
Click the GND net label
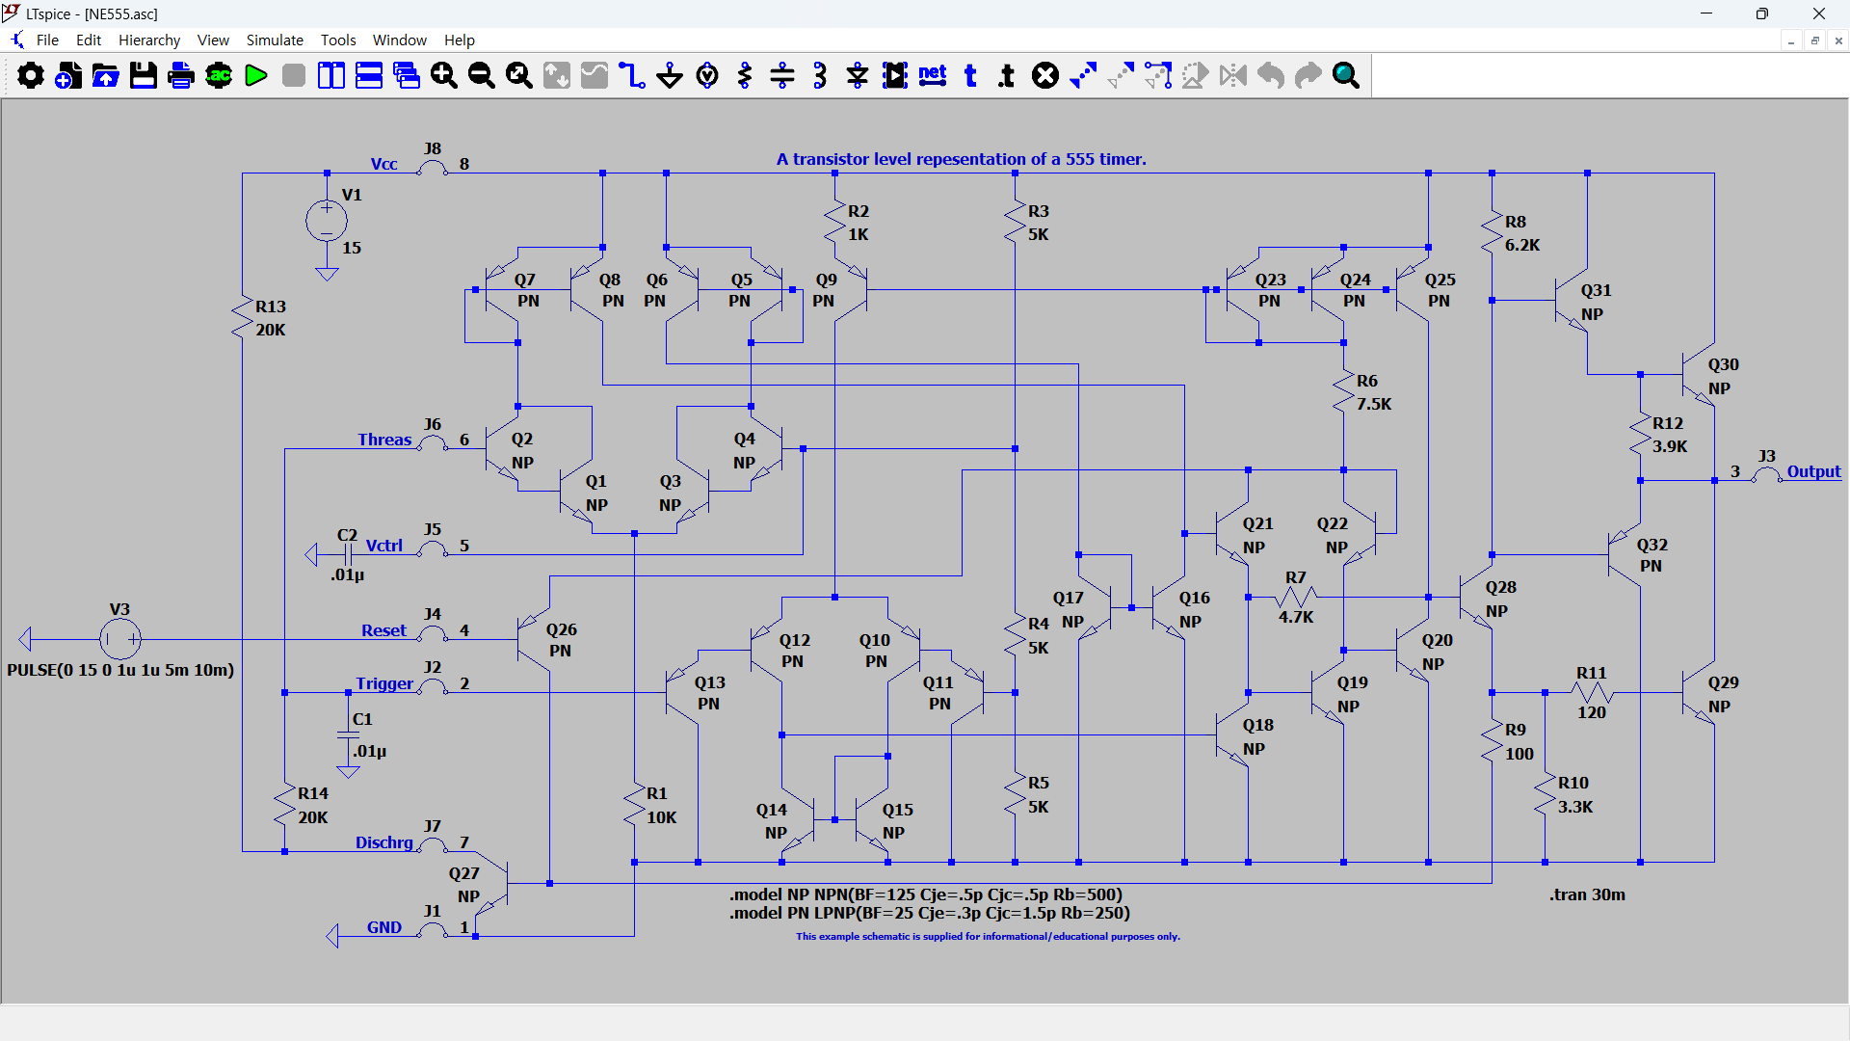384,927
